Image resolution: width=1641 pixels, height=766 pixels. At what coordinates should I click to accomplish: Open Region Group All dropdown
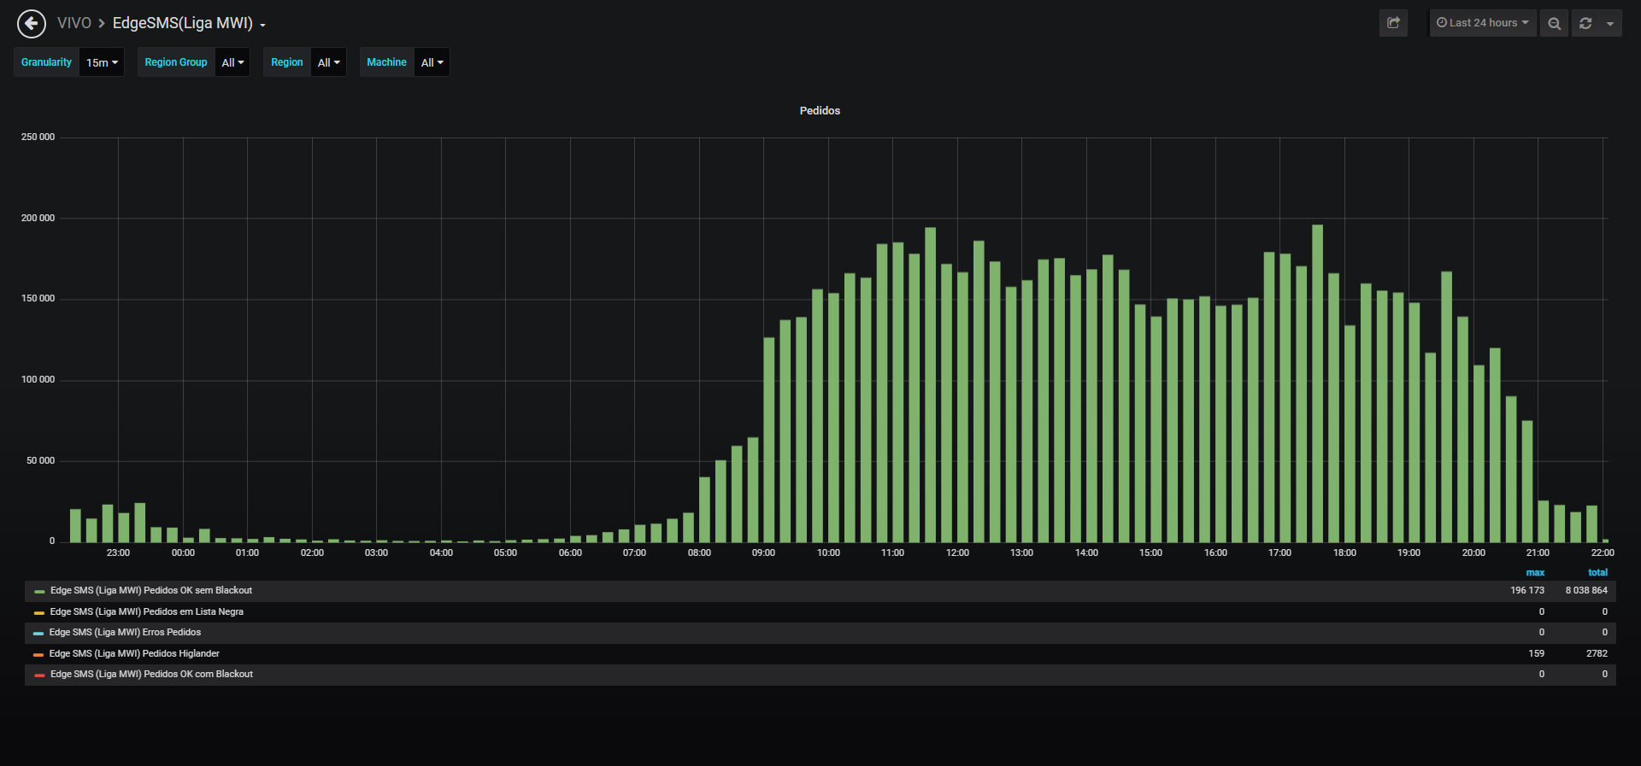(232, 62)
